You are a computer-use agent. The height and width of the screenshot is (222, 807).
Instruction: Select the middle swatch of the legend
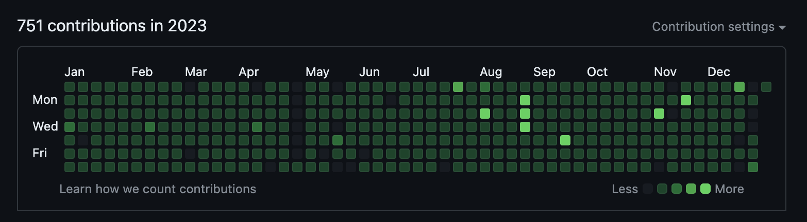(x=677, y=189)
